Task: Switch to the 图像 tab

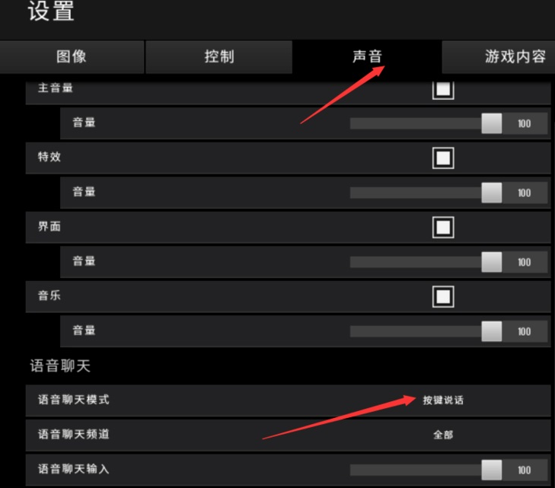Action: pyautogui.click(x=72, y=56)
